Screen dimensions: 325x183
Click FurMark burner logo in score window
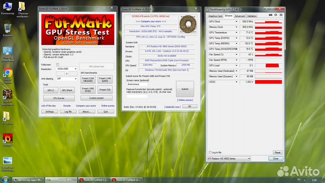pos(188,24)
